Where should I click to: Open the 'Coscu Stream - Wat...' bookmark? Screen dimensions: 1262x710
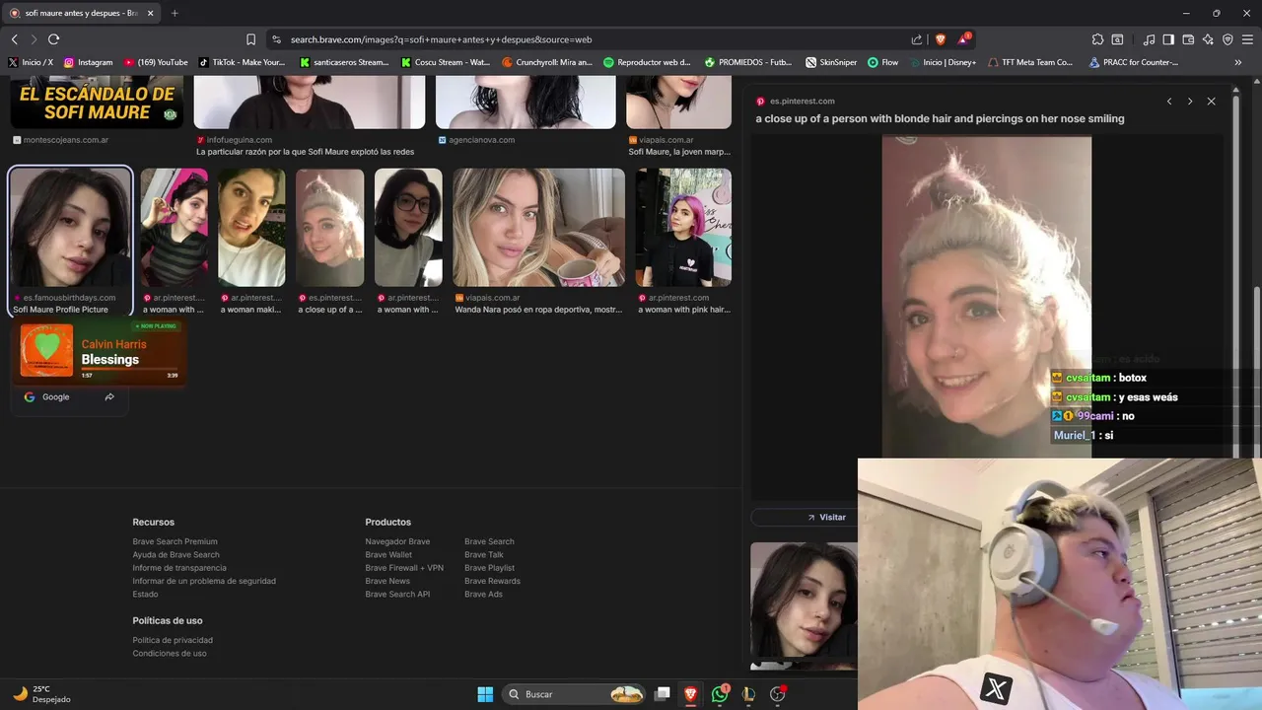[446, 62]
